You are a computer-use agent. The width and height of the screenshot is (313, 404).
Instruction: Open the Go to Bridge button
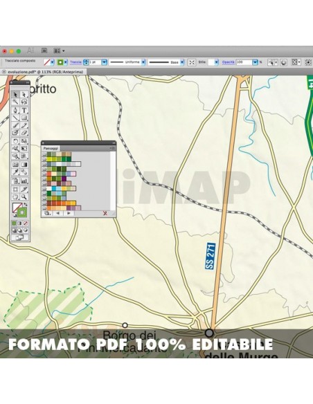44,50
